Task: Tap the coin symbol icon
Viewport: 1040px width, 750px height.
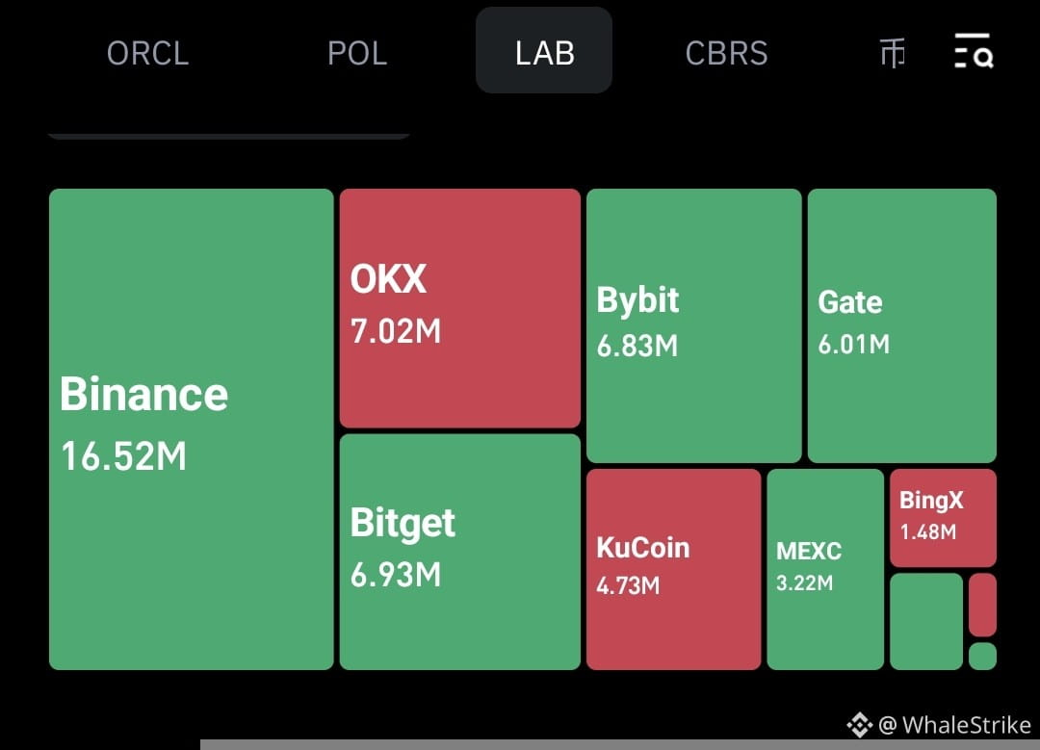Action: pos(892,53)
